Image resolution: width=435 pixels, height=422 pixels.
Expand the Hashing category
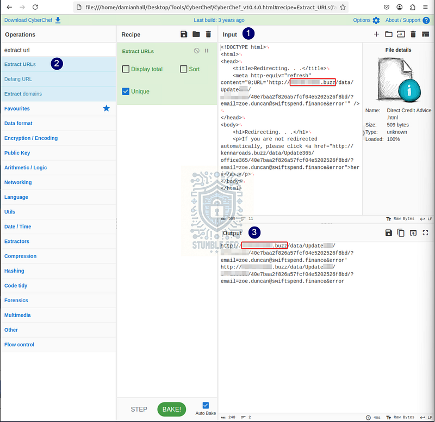pos(58,271)
